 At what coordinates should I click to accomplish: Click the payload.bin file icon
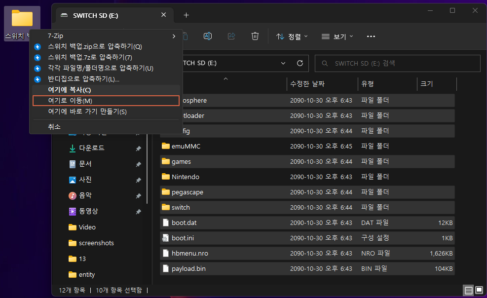(x=166, y=268)
